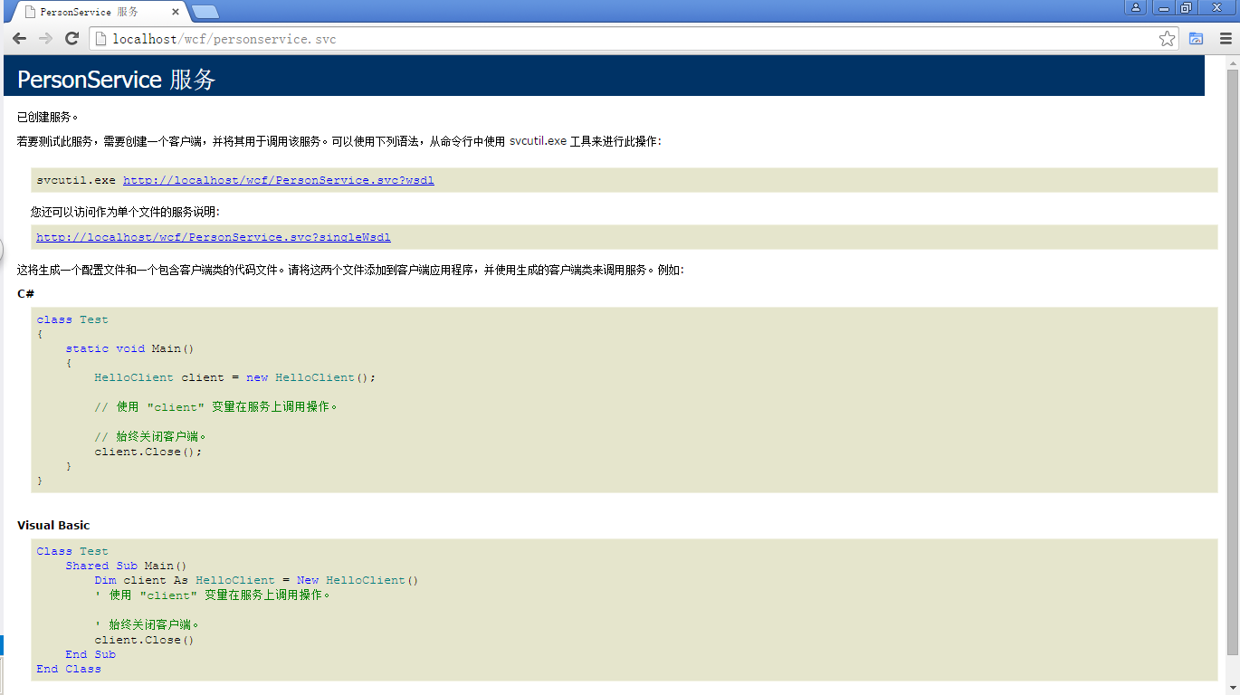Image resolution: width=1240 pixels, height=695 pixels.
Task: Close the PersonService 服务 tab
Action: click(176, 12)
